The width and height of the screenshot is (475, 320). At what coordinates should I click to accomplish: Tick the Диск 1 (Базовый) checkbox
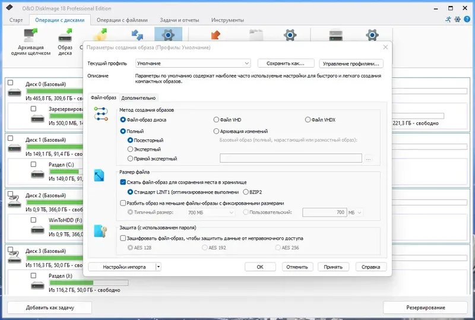pyautogui.click(x=11, y=138)
